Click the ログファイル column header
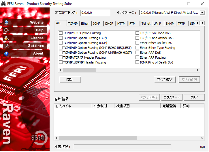This screenshot has height=152, width=209. (x=73, y=106)
